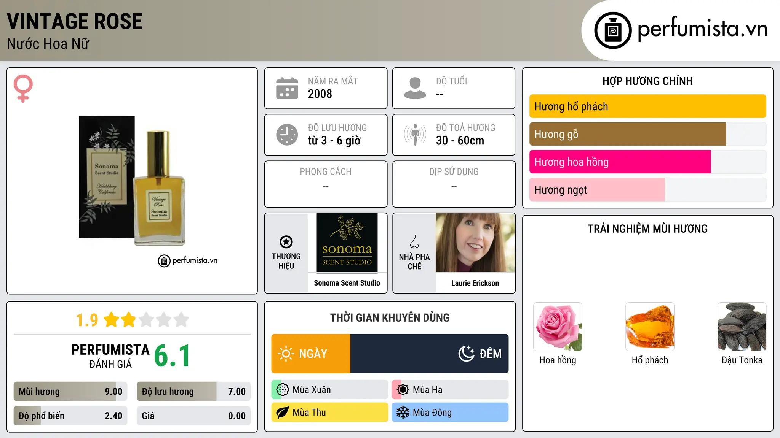Open the Sonoma Scent Studio brand logo
This screenshot has height=438, width=780.
347,243
